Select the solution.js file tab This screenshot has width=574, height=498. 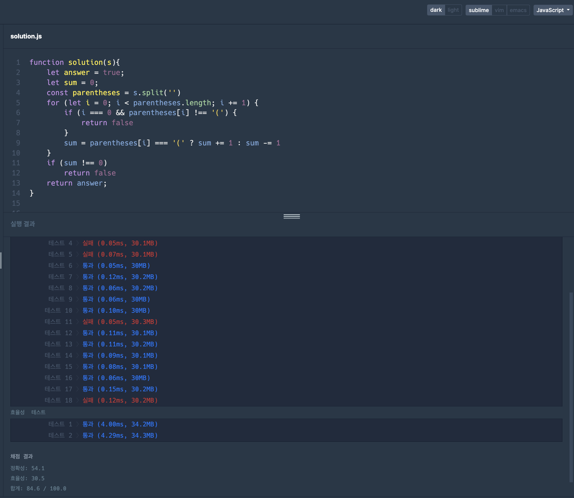(26, 36)
